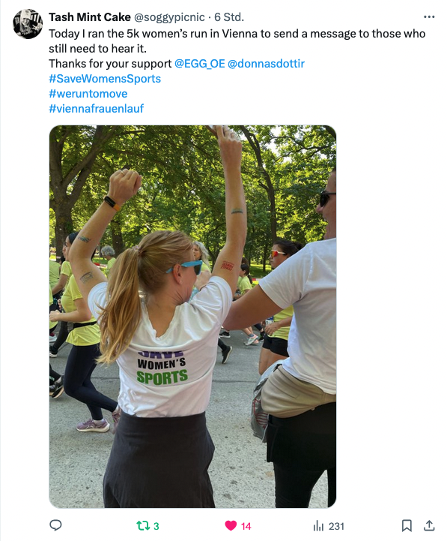Open the share upload icon
The height and width of the screenshot is (541, 447).
pos(429,526)
